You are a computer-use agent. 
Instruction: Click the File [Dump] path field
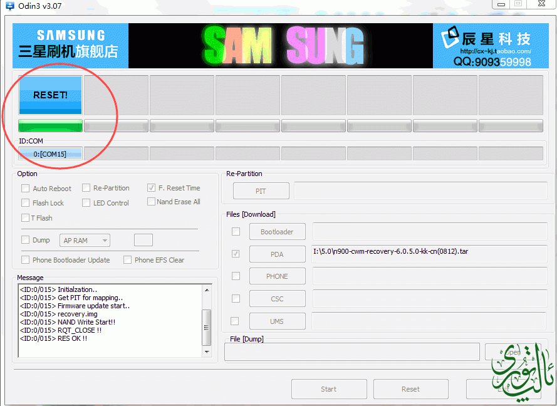[352, 351]
